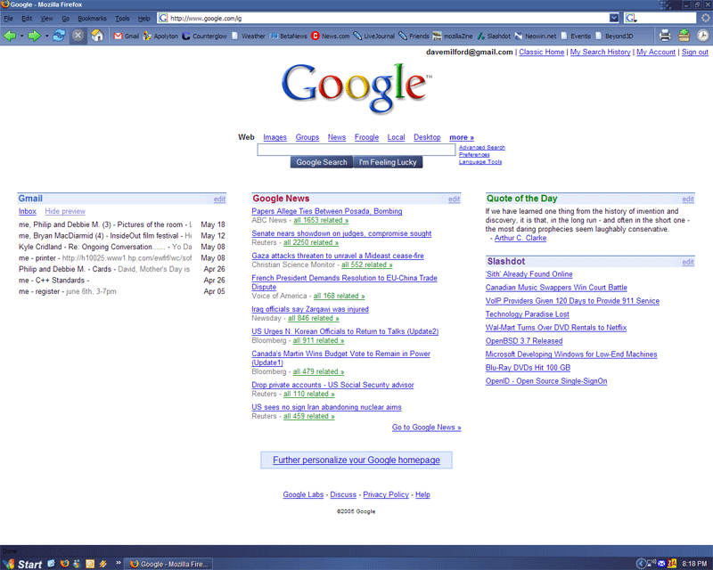The width and height of the screenshot is (713, 570).
Task: Open the Tools menu
Action: click(x=122, y=18)
